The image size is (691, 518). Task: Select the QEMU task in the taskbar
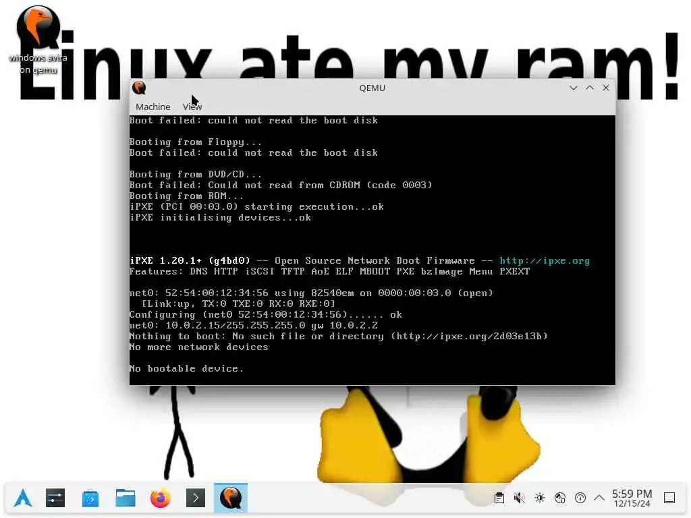coord(231,498)
